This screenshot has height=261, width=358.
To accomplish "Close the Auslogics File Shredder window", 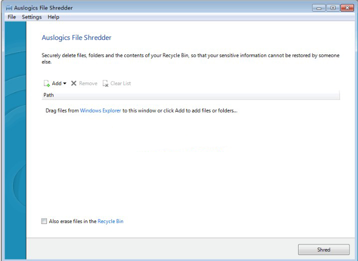I will [x=346, y=8].
